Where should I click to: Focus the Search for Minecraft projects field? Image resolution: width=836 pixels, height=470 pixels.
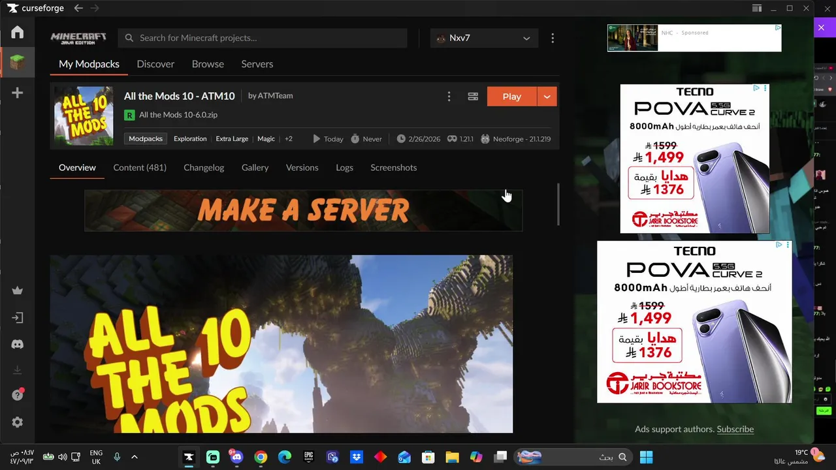click(x=263, y=38)
